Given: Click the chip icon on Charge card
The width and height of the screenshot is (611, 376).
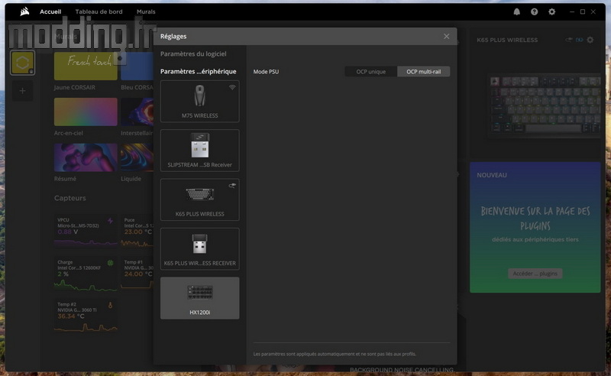Looking at the screenshot, I should pos(110,263).
